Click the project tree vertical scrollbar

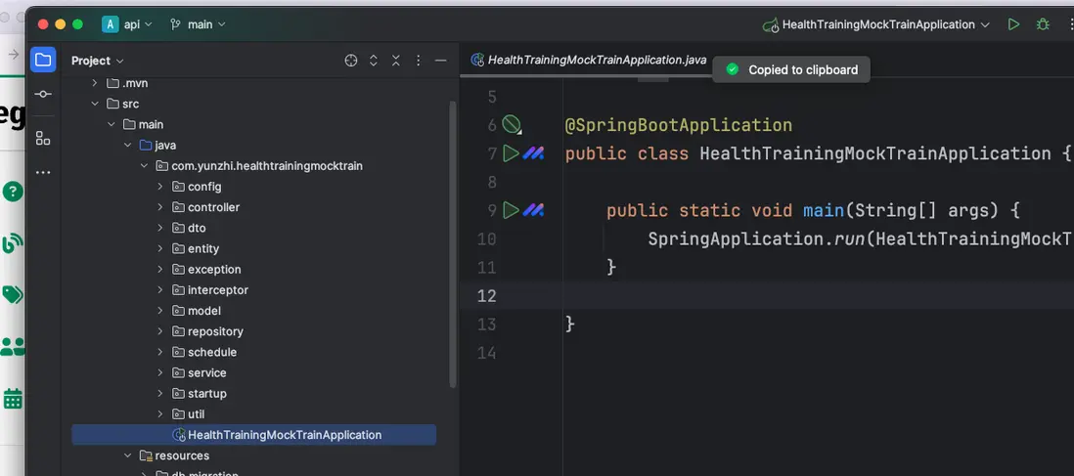click(452, 244)
